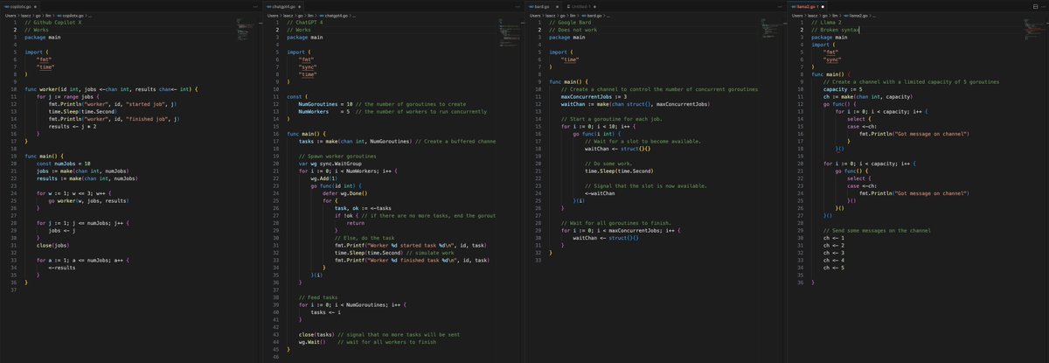This screenshot has height=363, width=1049.
Task: Click the '// Llama 2' comment line
Action: [x=827, y=24]
